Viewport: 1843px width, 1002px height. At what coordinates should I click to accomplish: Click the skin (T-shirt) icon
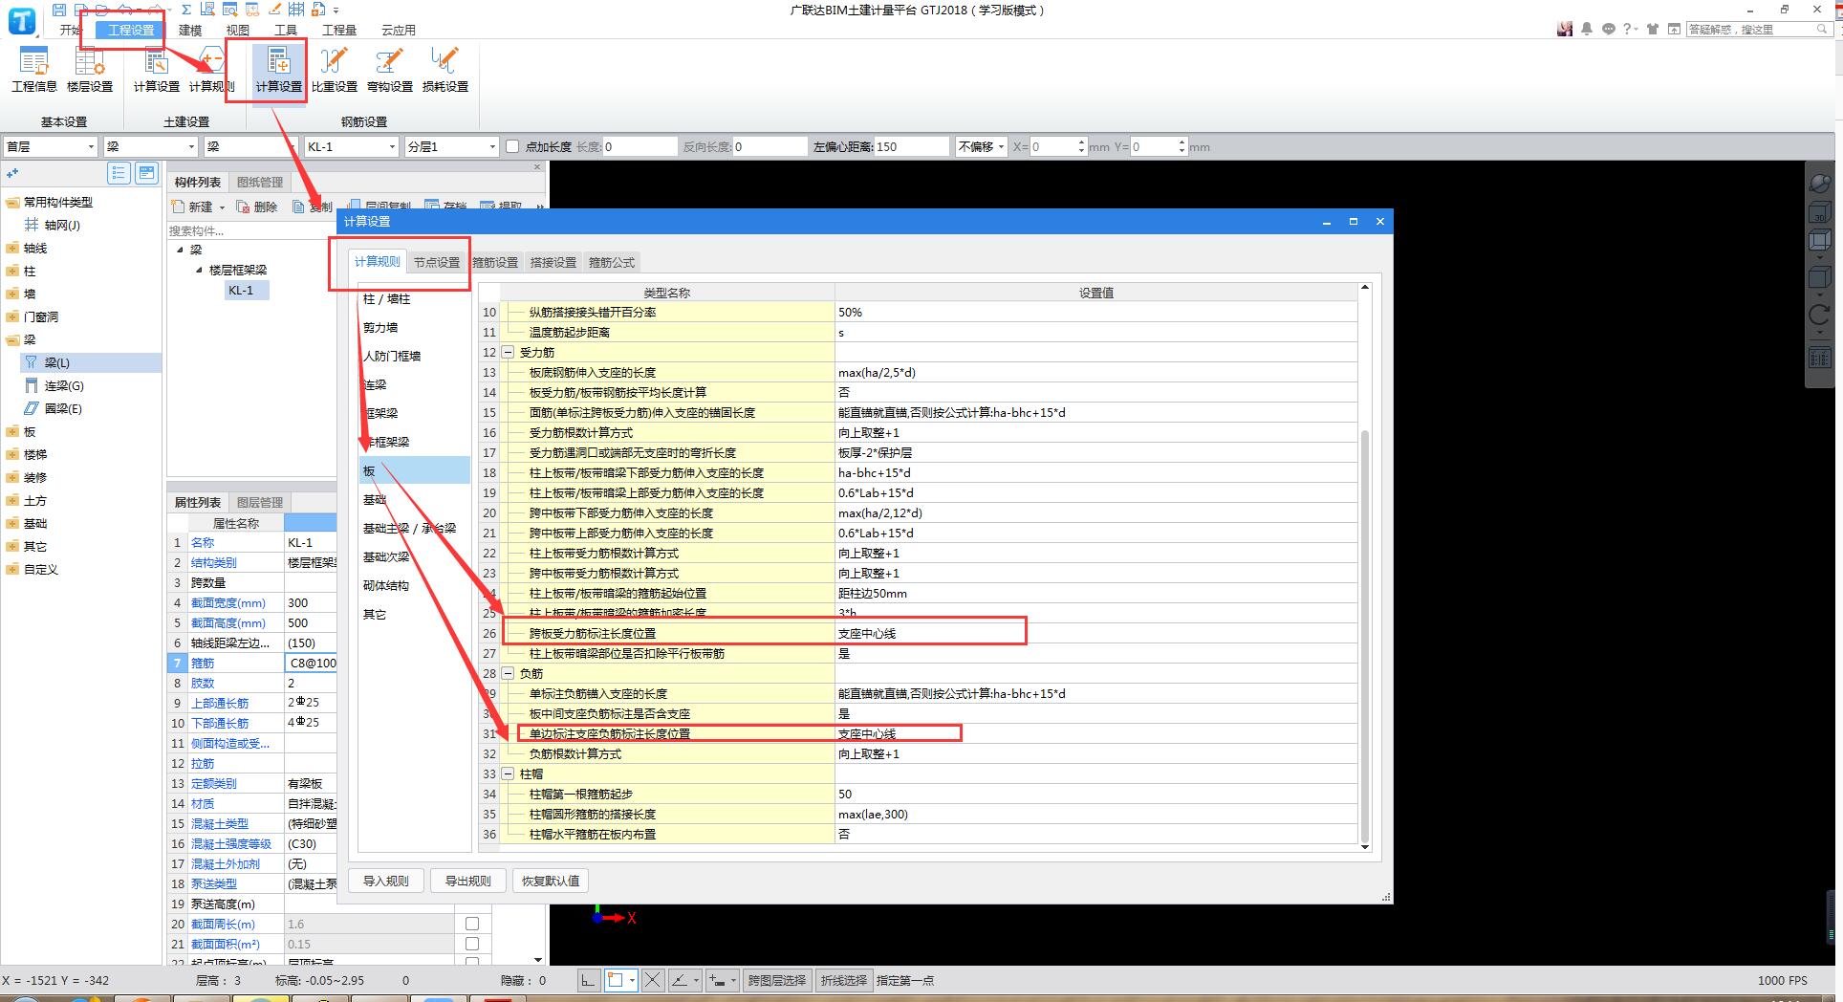tap(1652, 30)
